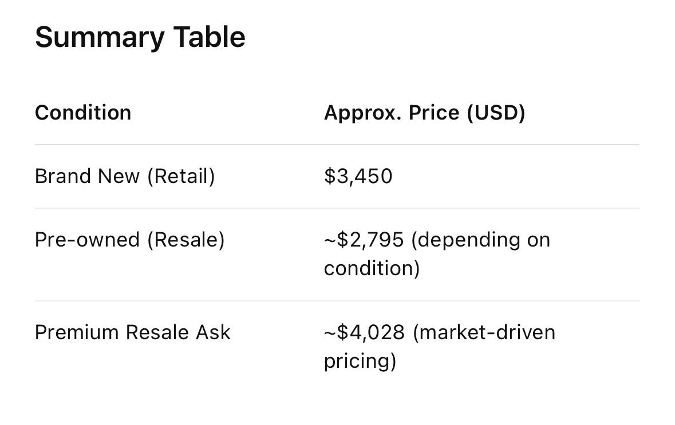Click the wrapped word 'condition)' in price column
The image size is (675, 425).
pyautogui.click(x=372, y=268)
